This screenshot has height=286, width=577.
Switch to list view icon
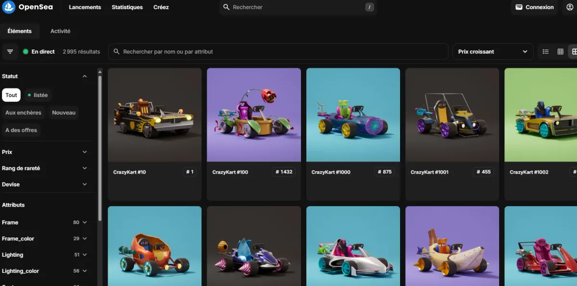tap(545, 51)
